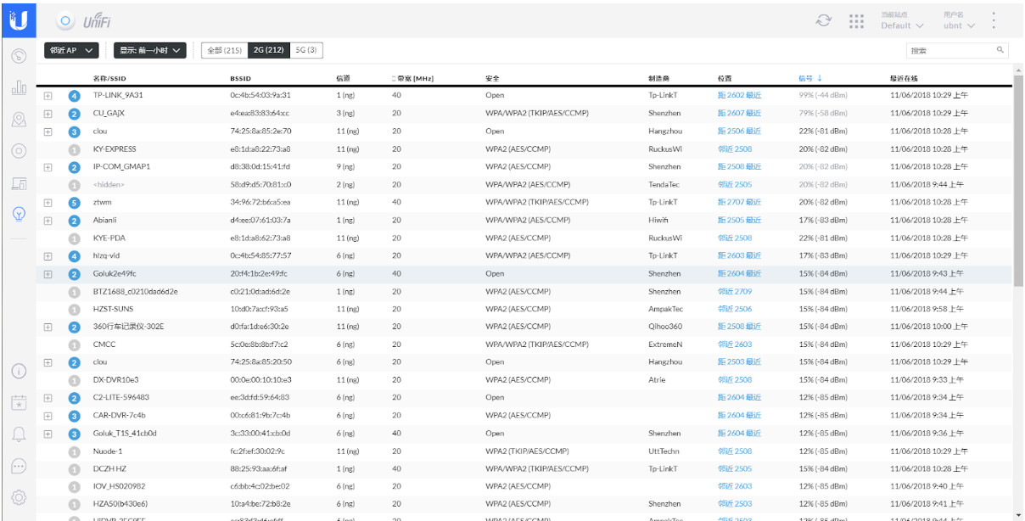Viewport: 1025px width, 521px height.
Task: Select the 2G (212) tab
Action: coord(268,51)
